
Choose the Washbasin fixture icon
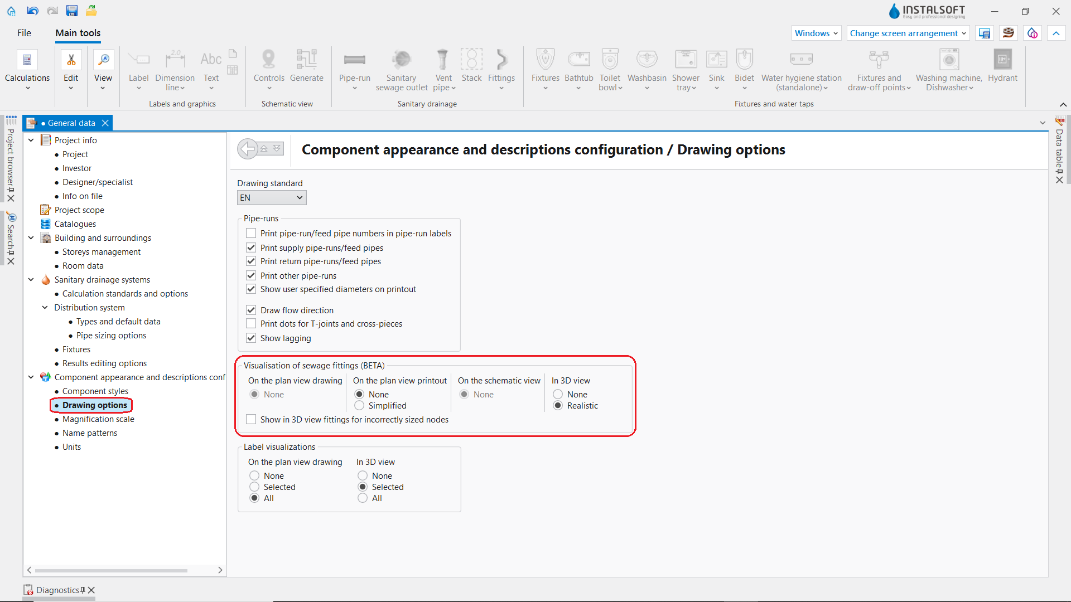[647, 60]
